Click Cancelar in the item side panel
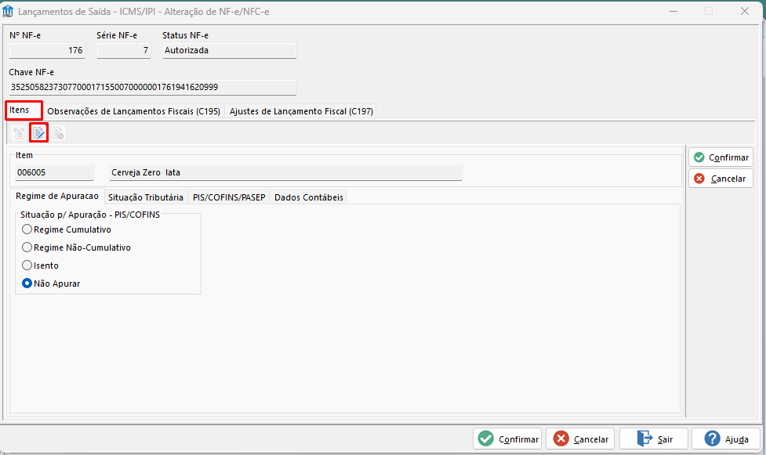This screenshot has width=766, height=455. (x=721, y=179)
